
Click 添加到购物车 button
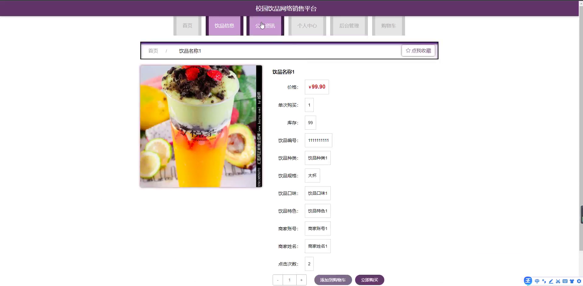pos(333,280)
